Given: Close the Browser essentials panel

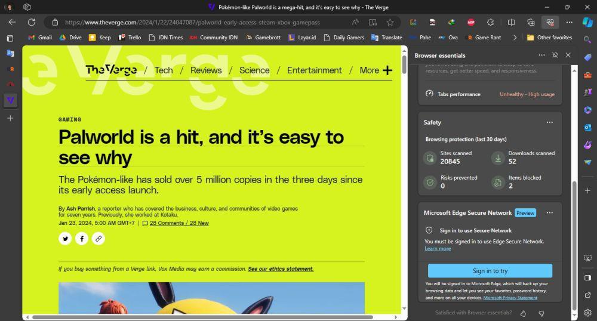Looking at the screenshot, I should coord(568,55).
